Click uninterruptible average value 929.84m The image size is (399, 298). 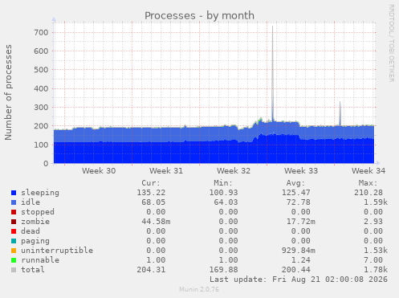[299, 251]
